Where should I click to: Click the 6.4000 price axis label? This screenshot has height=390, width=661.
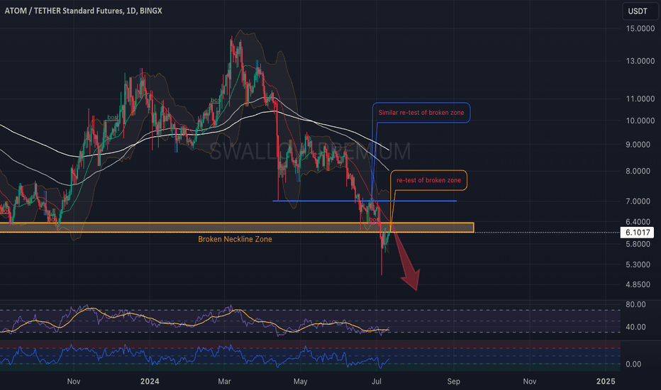click(x=638, y=222)
